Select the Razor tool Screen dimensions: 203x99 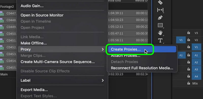(160, 2)
